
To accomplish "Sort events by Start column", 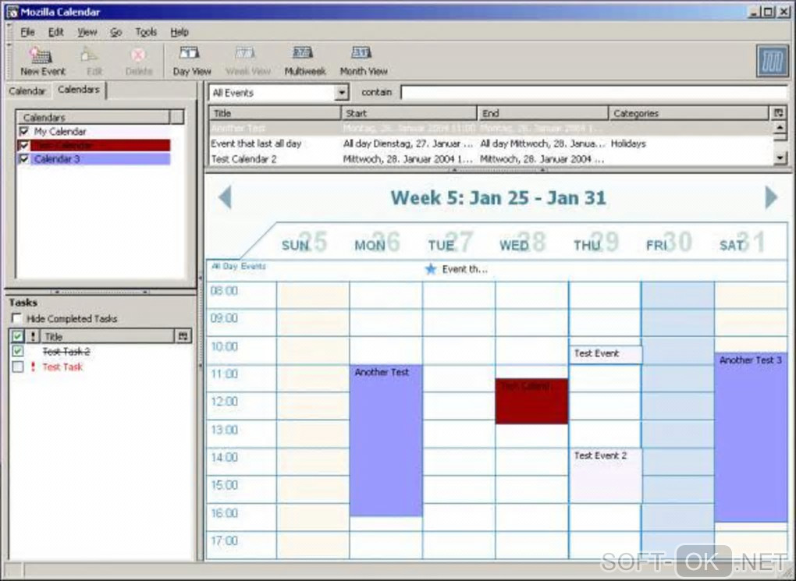I will coord(409,113).
